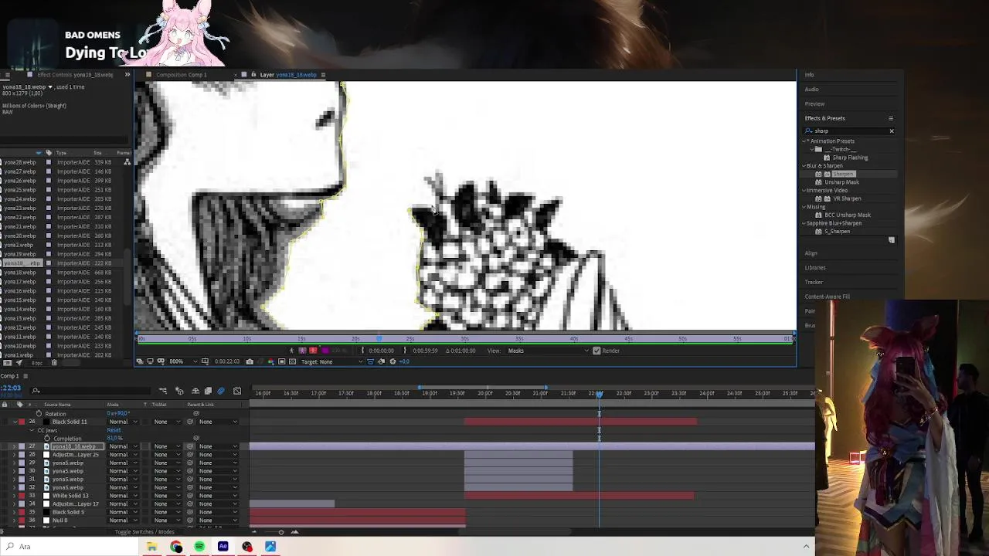Toggle the draft 3D icon in timeline
Viewport: 989px width, 556px height.
[178, 392]
